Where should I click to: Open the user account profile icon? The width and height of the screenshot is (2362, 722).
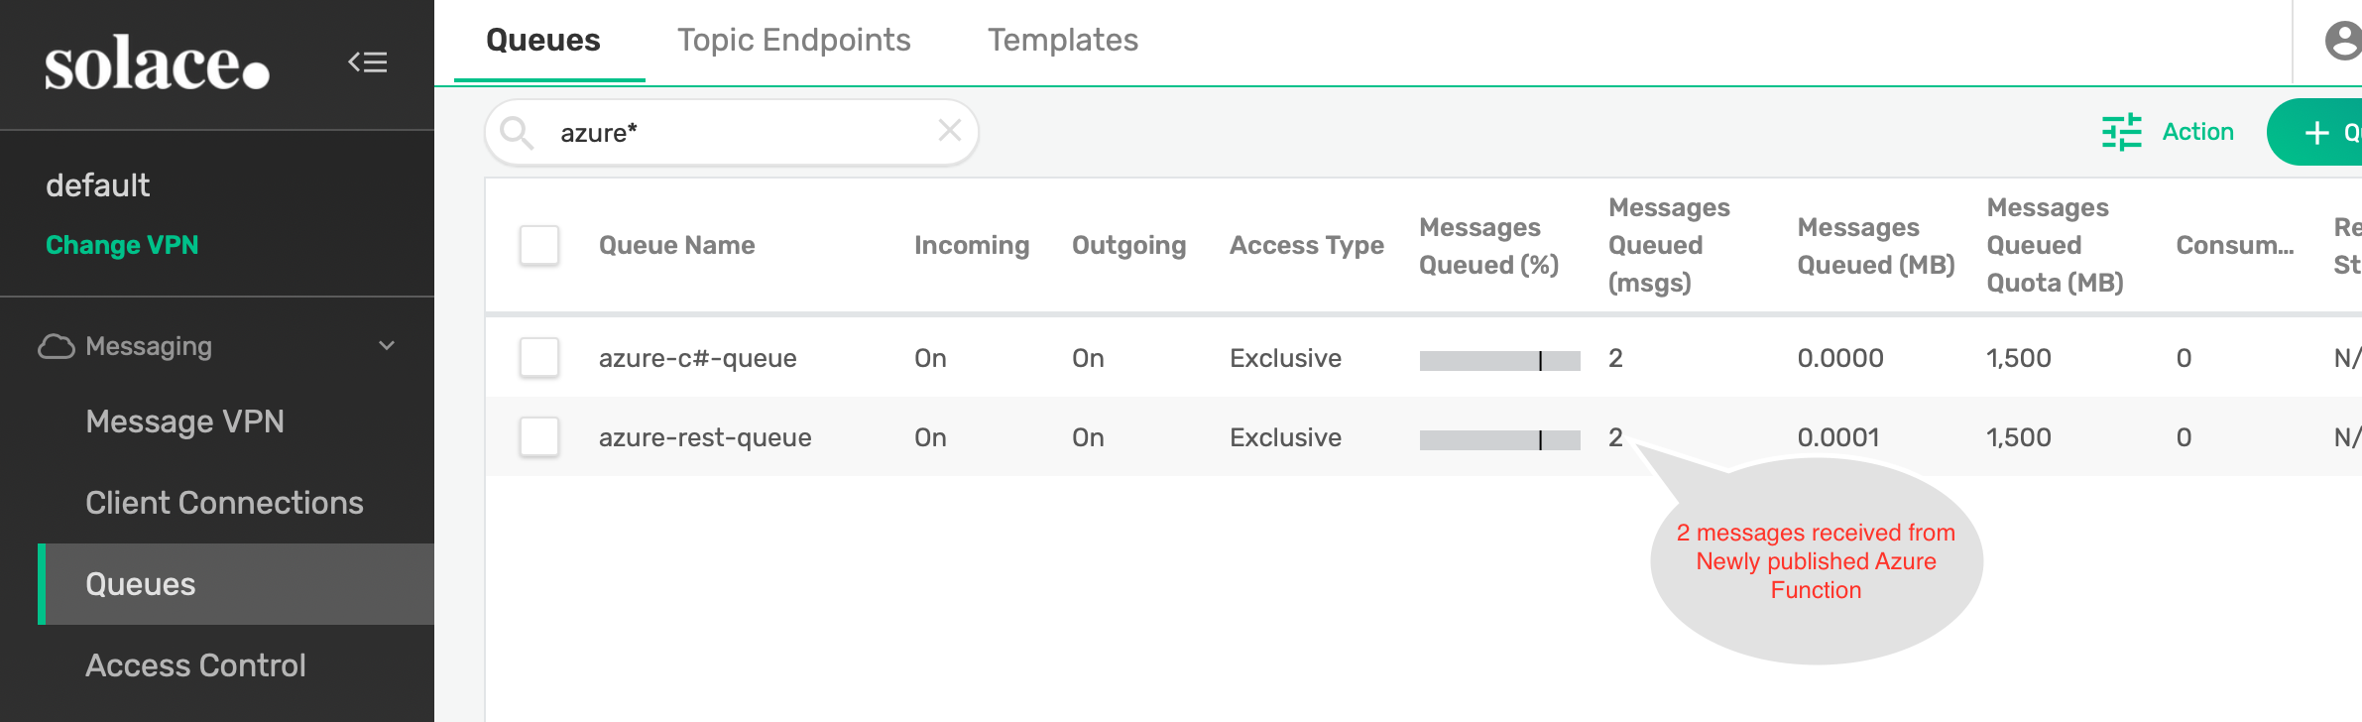click(2342, 41)
